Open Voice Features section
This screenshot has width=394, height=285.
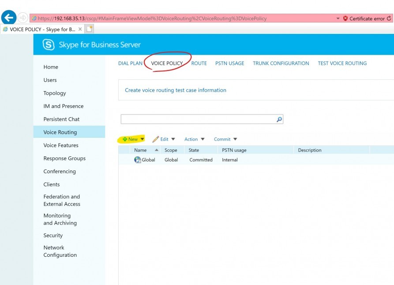(x=61, y=145)
